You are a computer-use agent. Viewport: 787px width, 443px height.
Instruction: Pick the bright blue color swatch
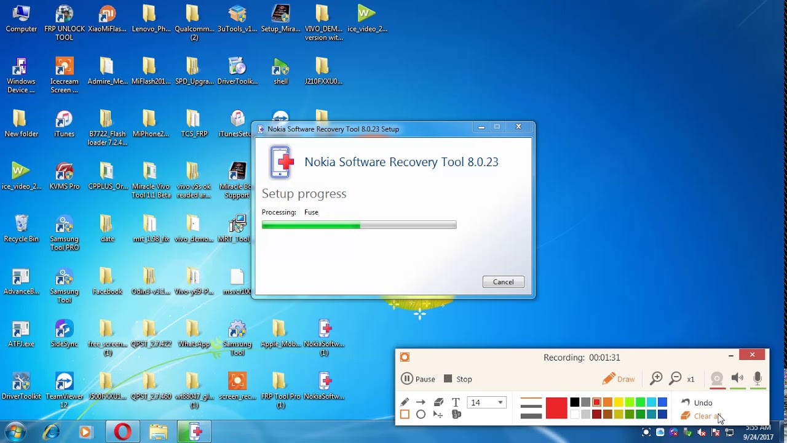point(662,402)
